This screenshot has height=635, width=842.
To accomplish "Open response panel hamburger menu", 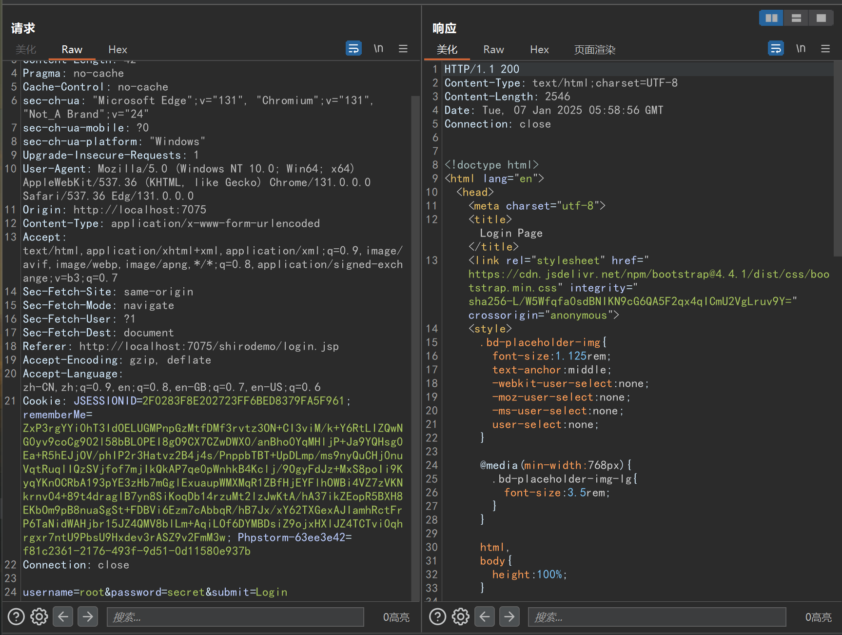I will 825,48.
